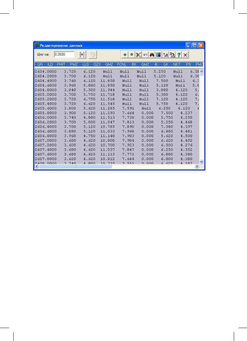
Task: Select the GR column header
Action: pyautogui.click(x=40, y=64)
